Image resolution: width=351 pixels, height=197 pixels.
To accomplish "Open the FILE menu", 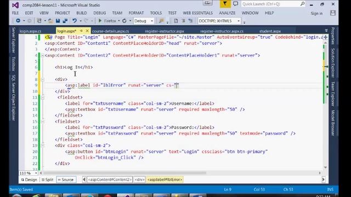I will click(x=15, y=13).
